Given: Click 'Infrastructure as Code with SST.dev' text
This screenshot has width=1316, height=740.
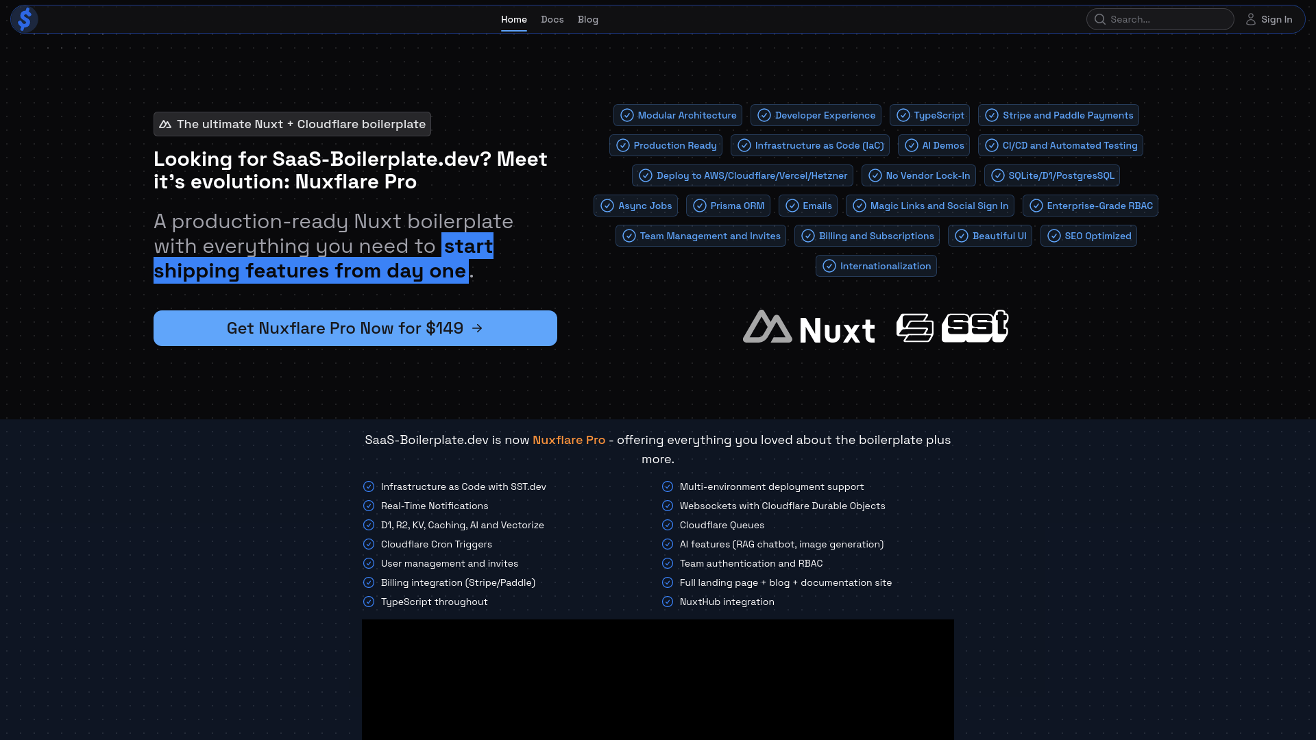Looking at the screenshot, I should [463, 486].
